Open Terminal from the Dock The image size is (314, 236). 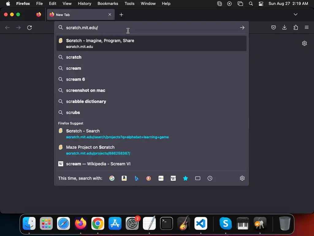tap(167, 223)
